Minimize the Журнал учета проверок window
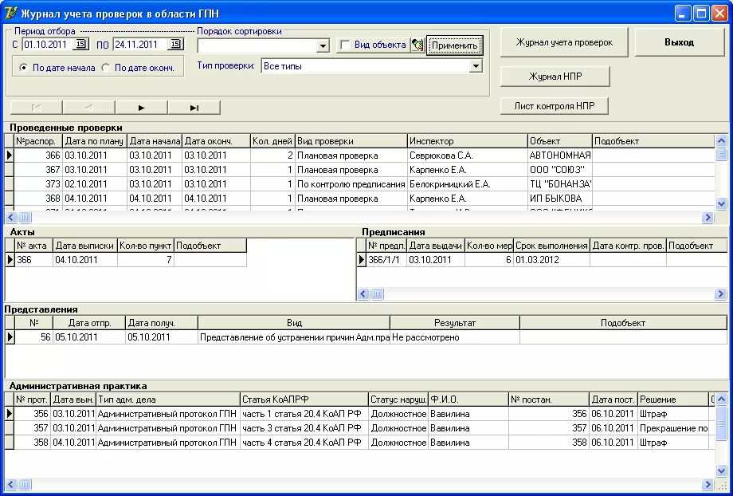This screenshot has width=733, height=496. pyautogui.click(x=683, y=13)
